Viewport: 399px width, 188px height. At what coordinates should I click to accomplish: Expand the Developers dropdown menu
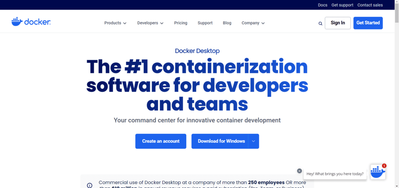pos(150,23)
